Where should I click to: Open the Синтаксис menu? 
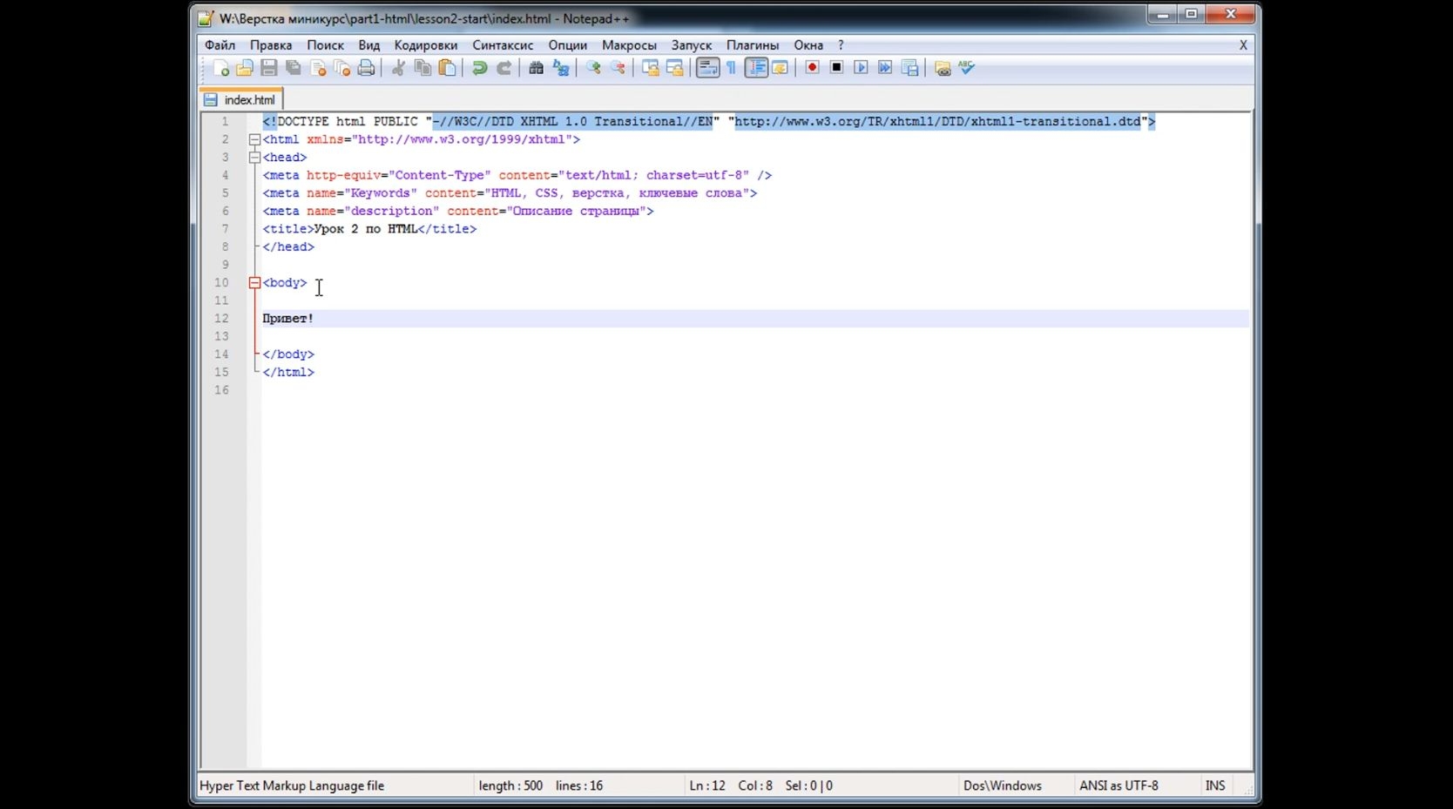click(503, 45)
